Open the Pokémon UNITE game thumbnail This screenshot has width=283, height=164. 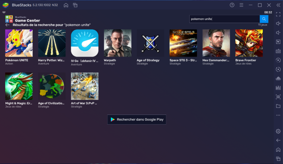[x=19, y=43]
